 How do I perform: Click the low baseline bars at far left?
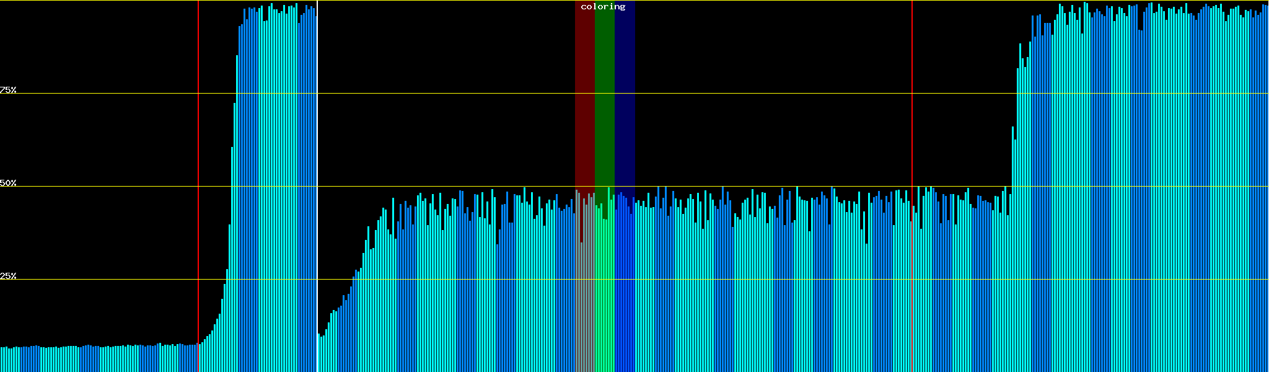[93, 360]
